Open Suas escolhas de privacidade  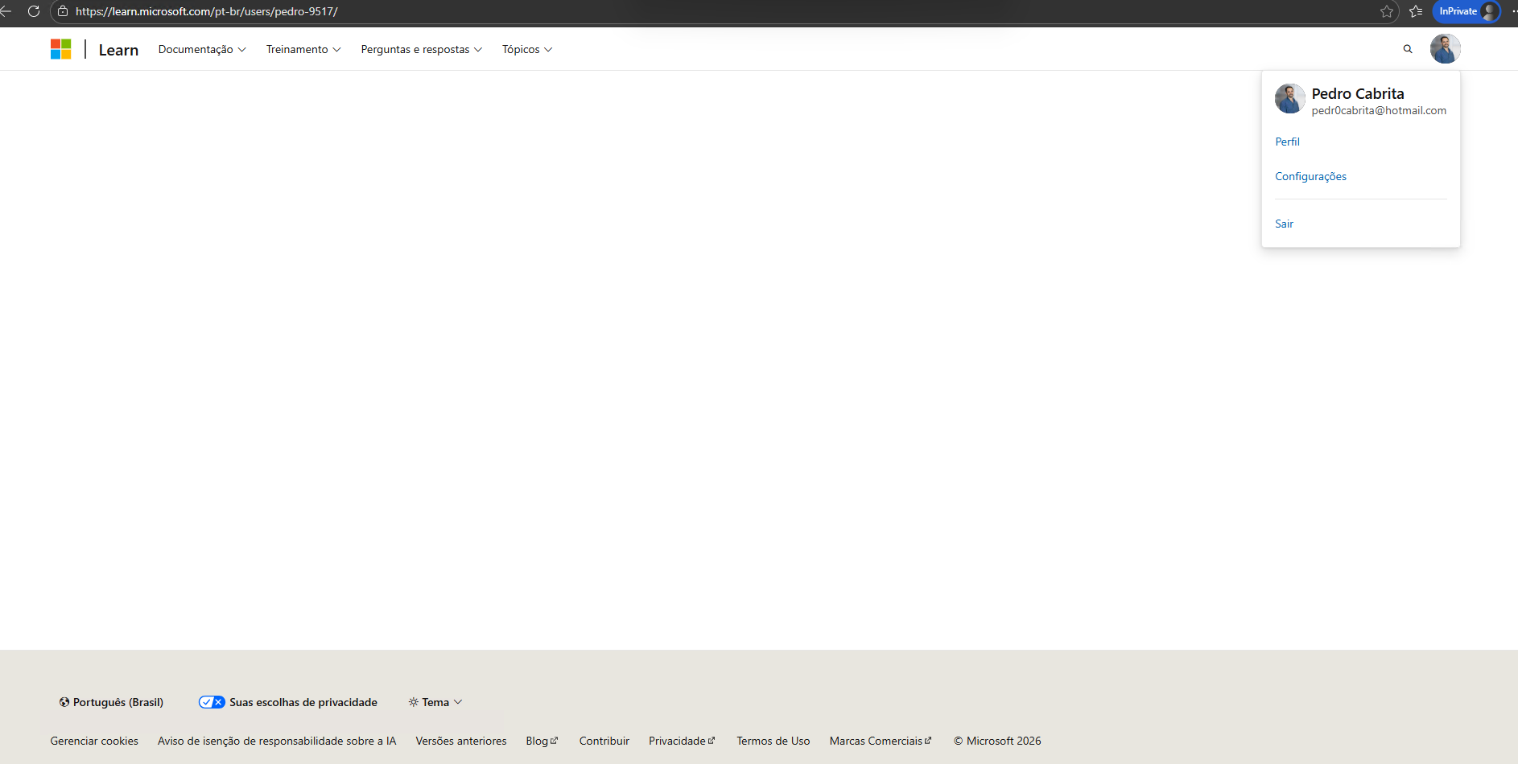288,702
